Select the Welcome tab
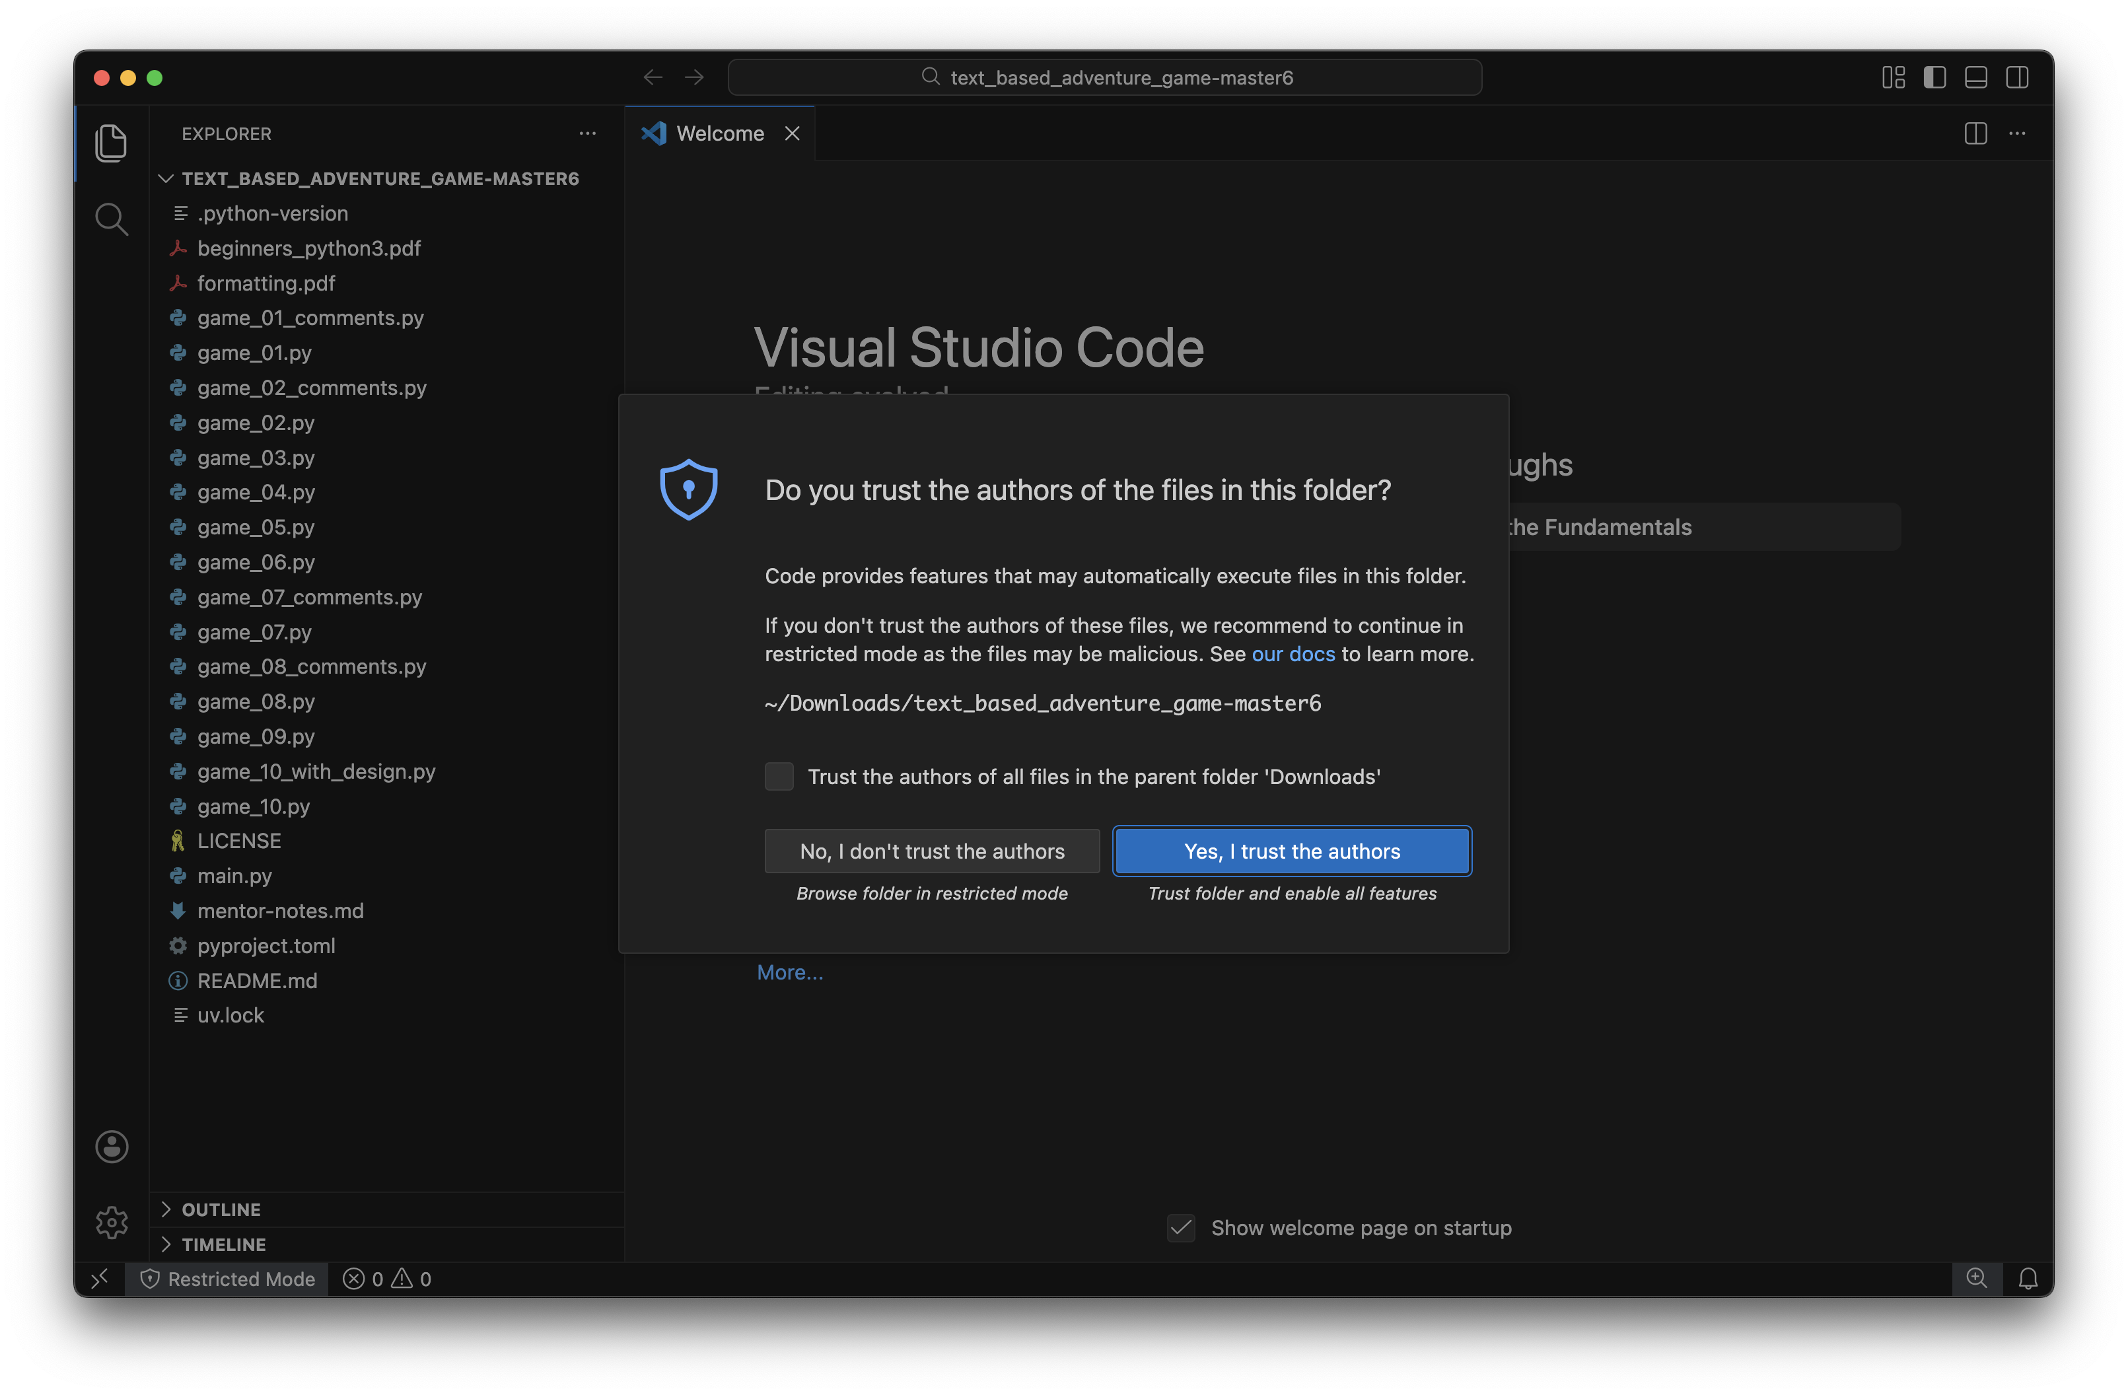This screenshot has height=1395, width=2128. tap(720, 133)
